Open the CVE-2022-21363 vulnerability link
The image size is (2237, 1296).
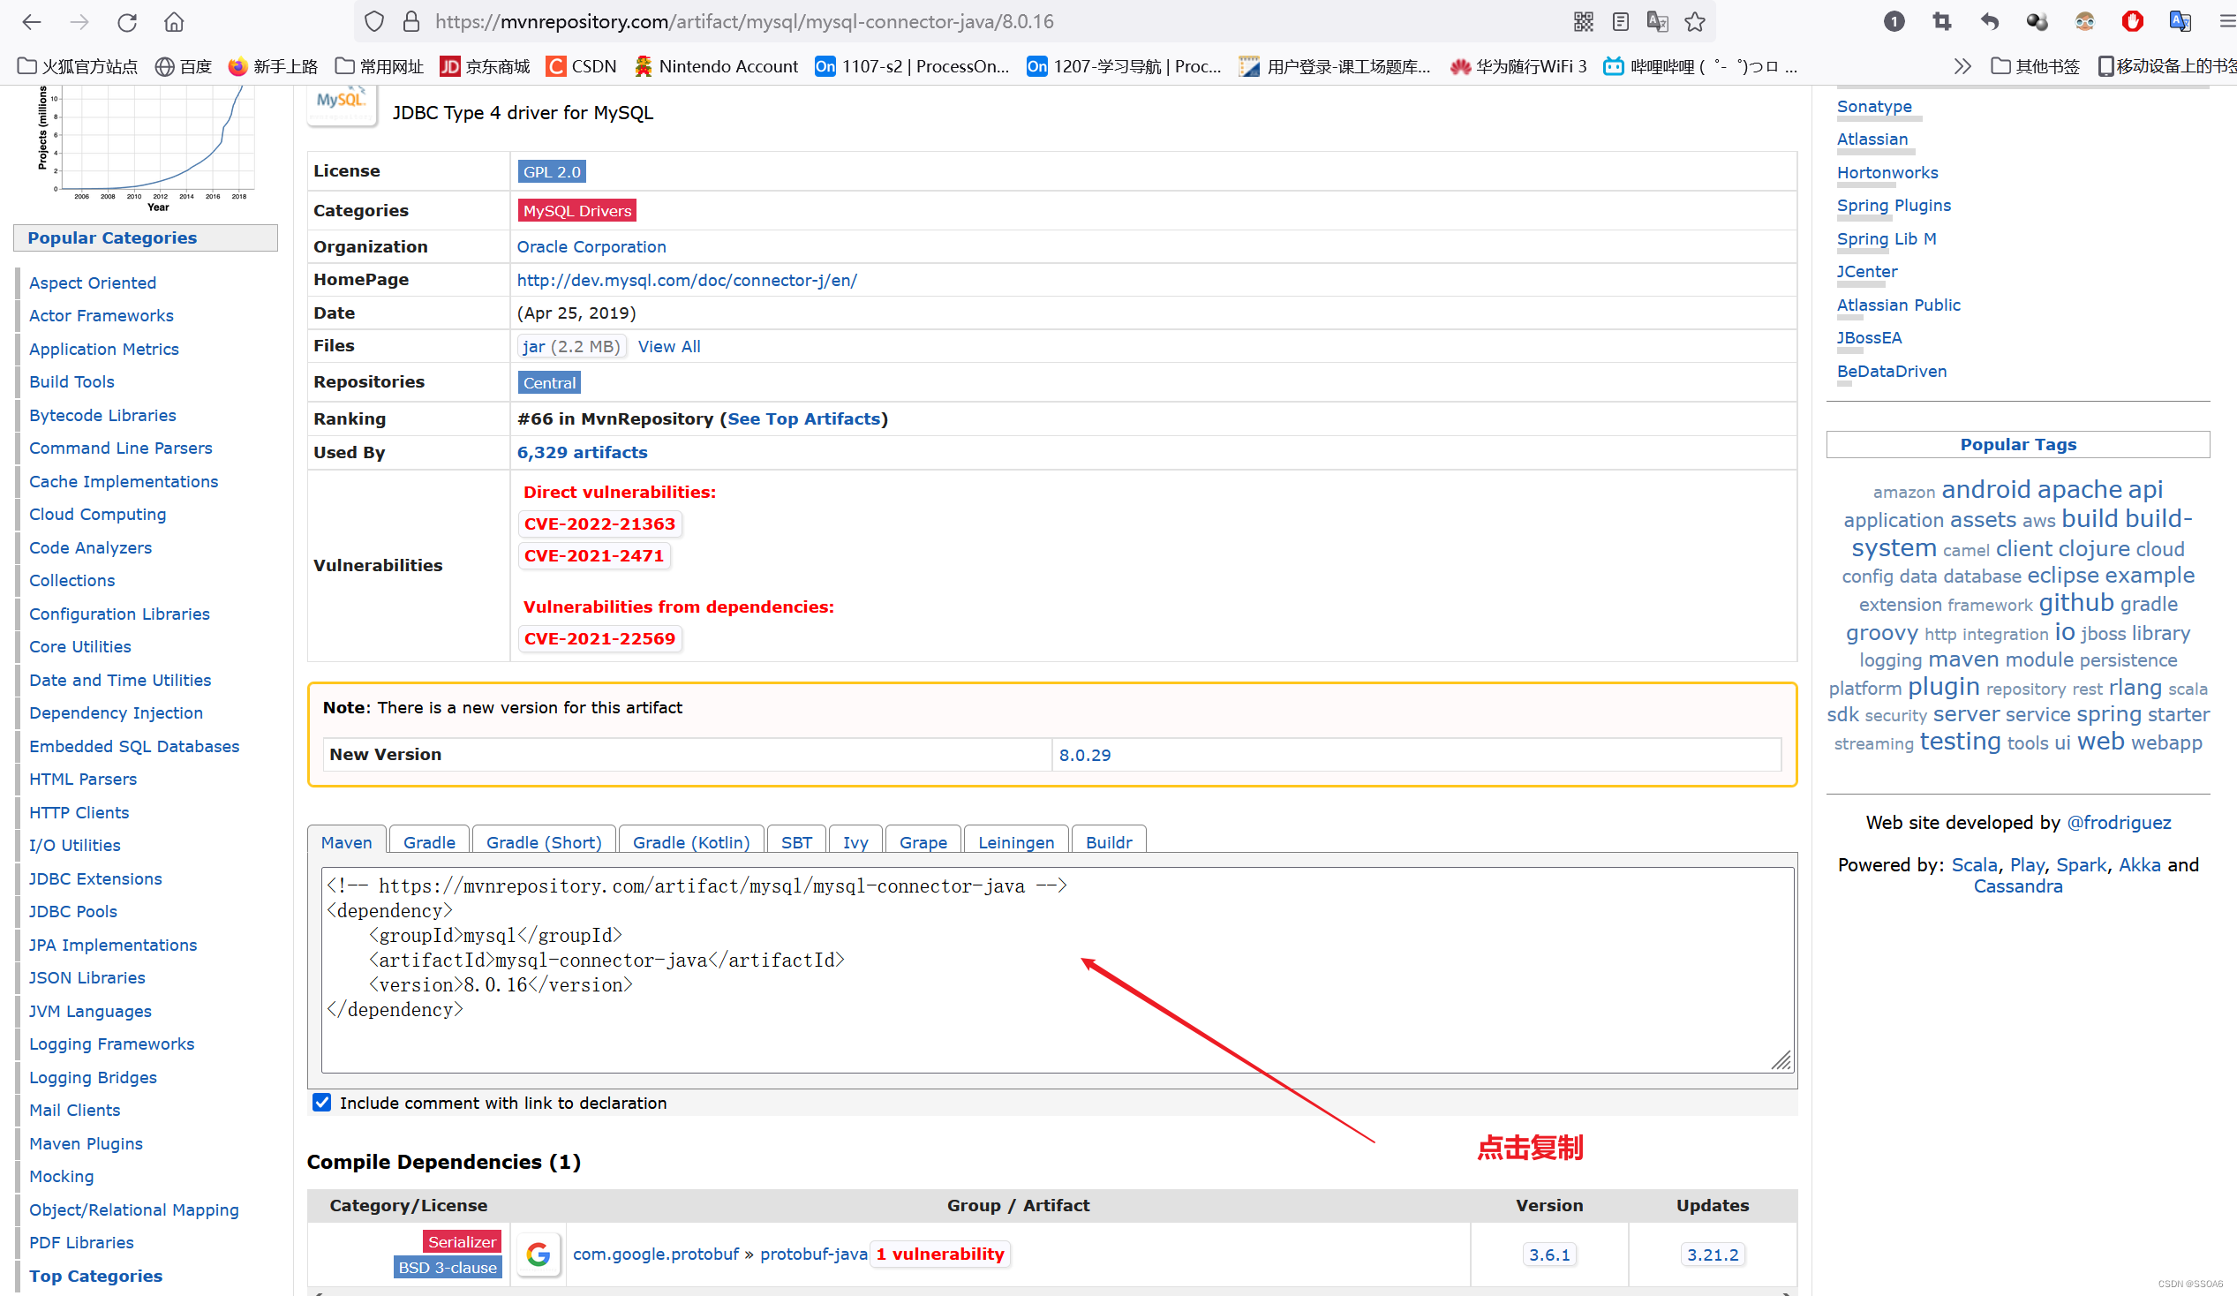(599, 524)
